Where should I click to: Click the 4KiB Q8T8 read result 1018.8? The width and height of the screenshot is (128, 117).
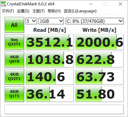50,59
